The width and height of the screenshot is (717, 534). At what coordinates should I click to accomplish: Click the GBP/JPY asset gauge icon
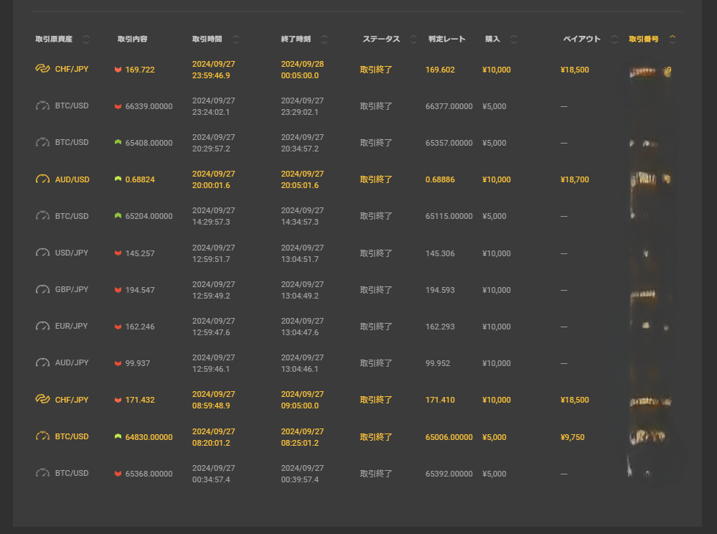click(x=42, y=290)
